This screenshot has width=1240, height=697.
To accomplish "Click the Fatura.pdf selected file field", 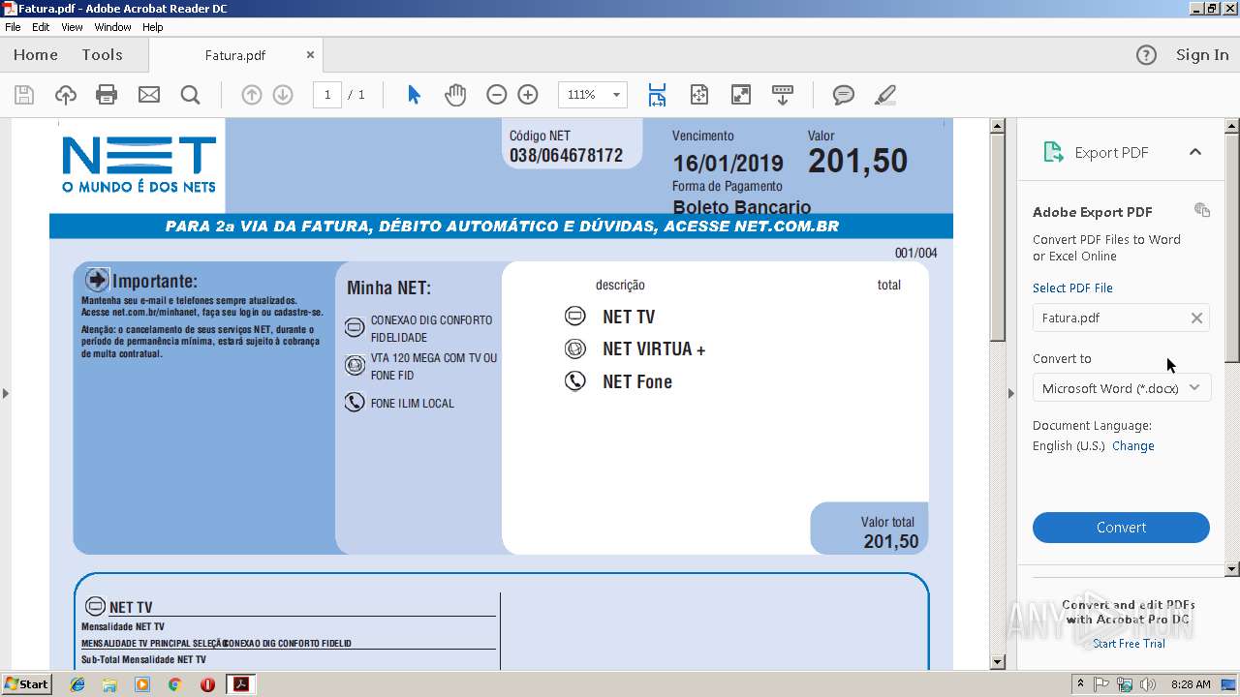I will point(1121,318).
